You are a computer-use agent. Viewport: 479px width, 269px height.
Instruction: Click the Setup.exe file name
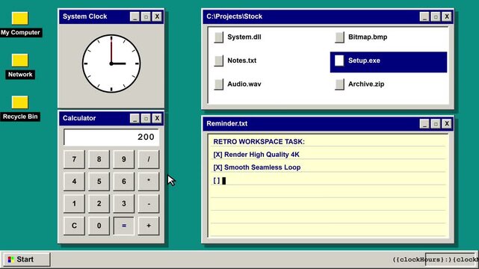pos(364,61)
